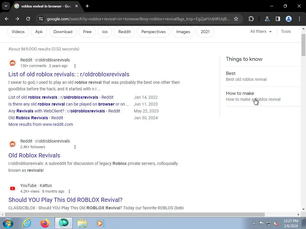Expand 'How to make a Roblox revival'
This screenshot has height=229, width=306.
(x=264, y=96)
